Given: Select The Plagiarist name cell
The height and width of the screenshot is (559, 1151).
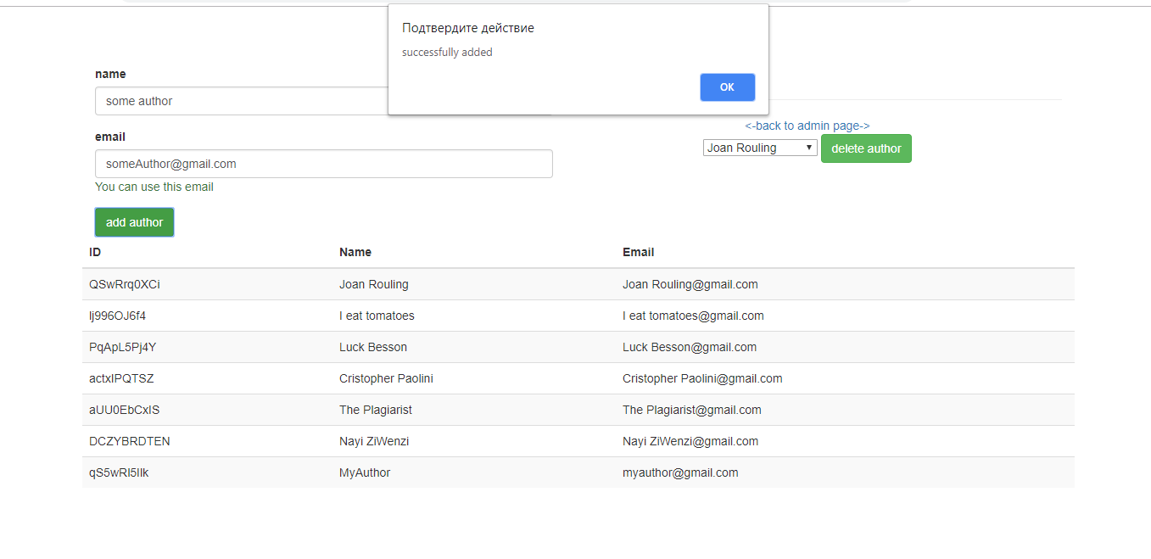Looking at the screenshot, I should pyautogui.click(x=375, y=410).
